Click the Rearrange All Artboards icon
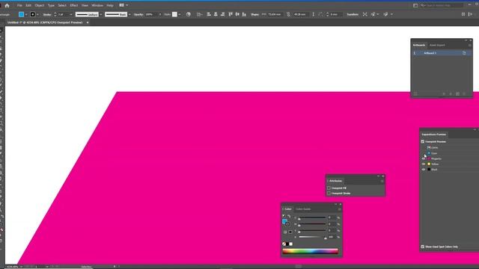479x269 pixels. click(415, 94)
